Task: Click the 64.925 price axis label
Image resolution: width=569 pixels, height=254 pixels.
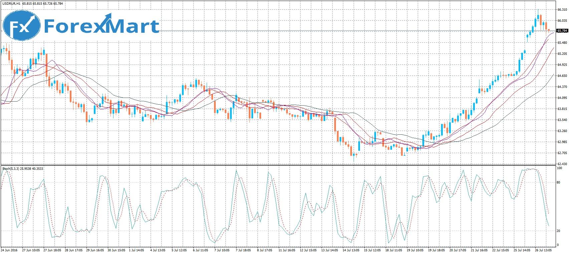Action: pos(562,65)
